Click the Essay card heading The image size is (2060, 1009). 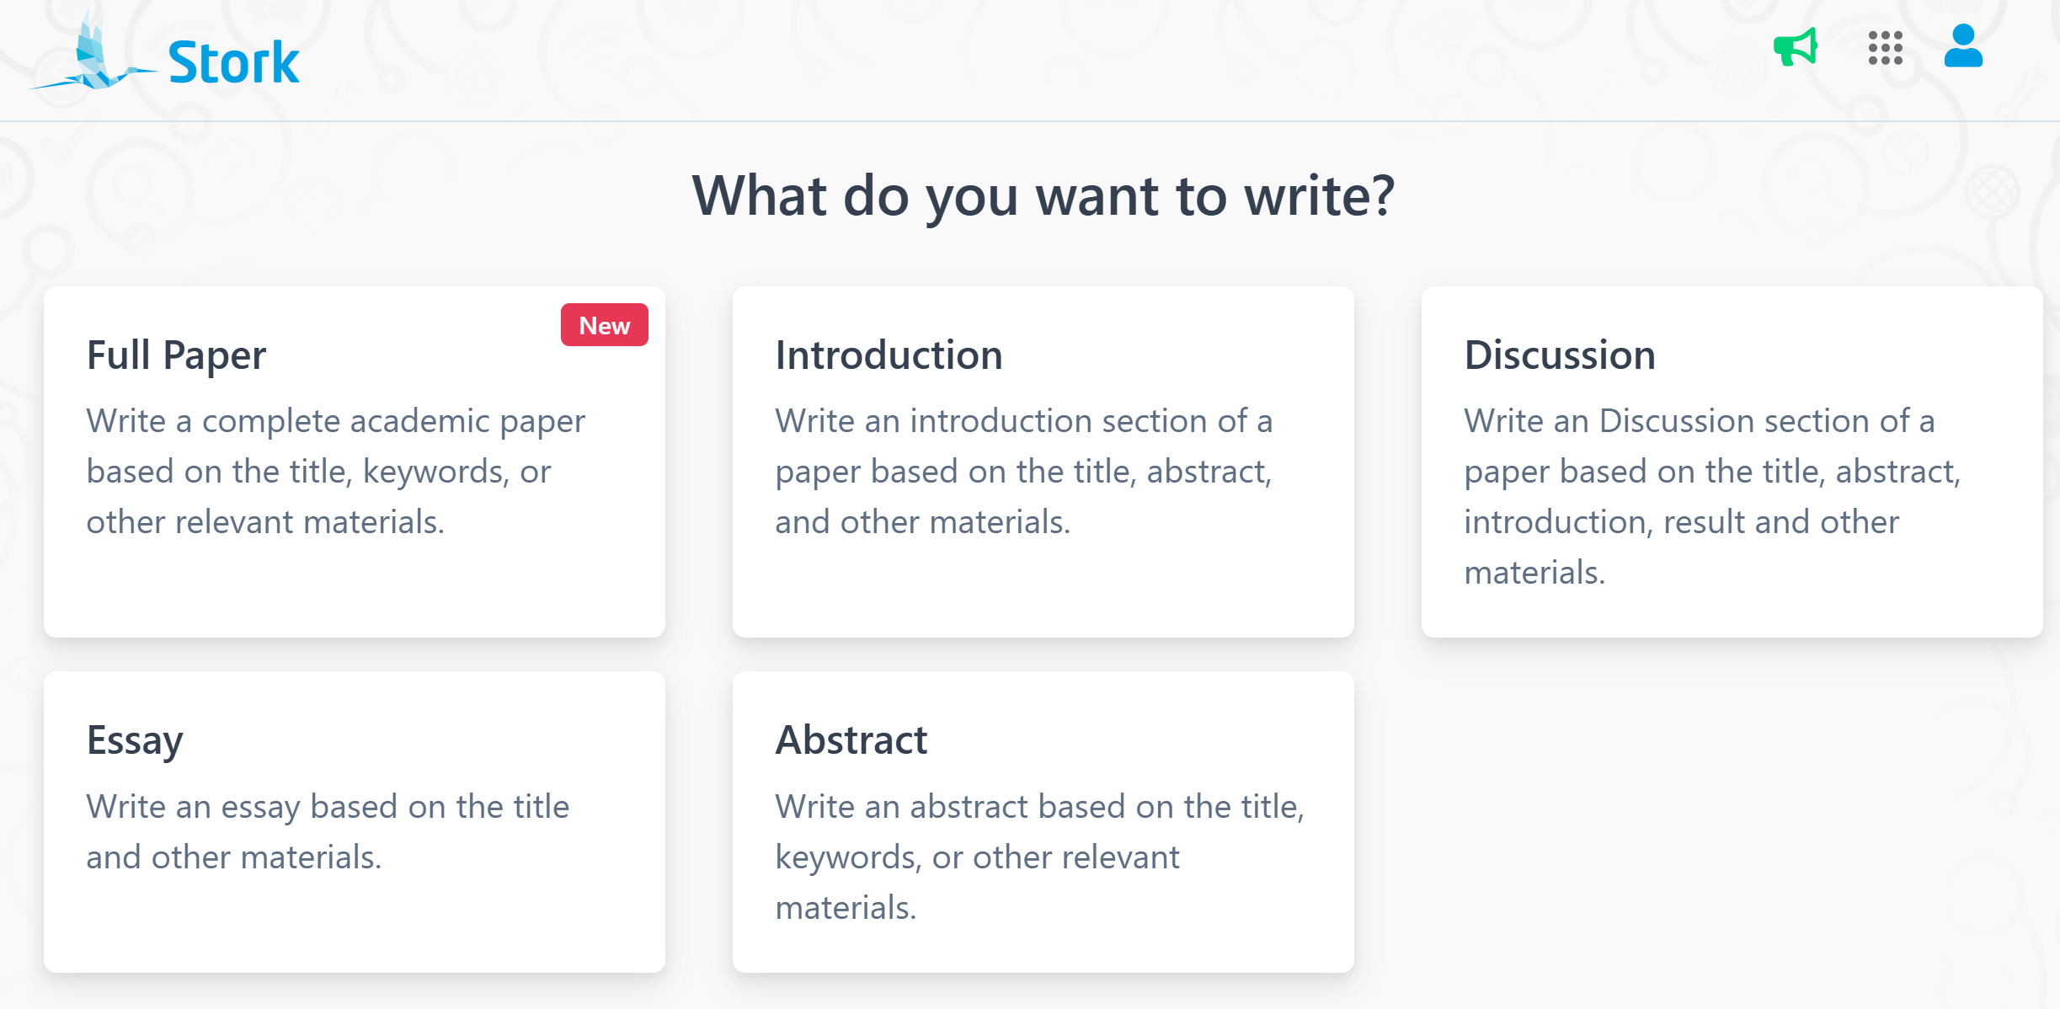[135, 740]
